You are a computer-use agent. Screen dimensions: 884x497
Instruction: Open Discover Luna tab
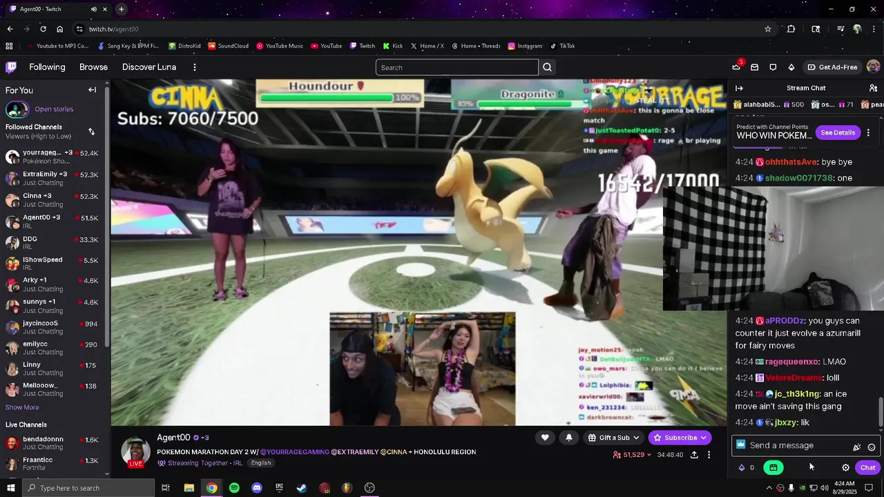click(149, 67)
